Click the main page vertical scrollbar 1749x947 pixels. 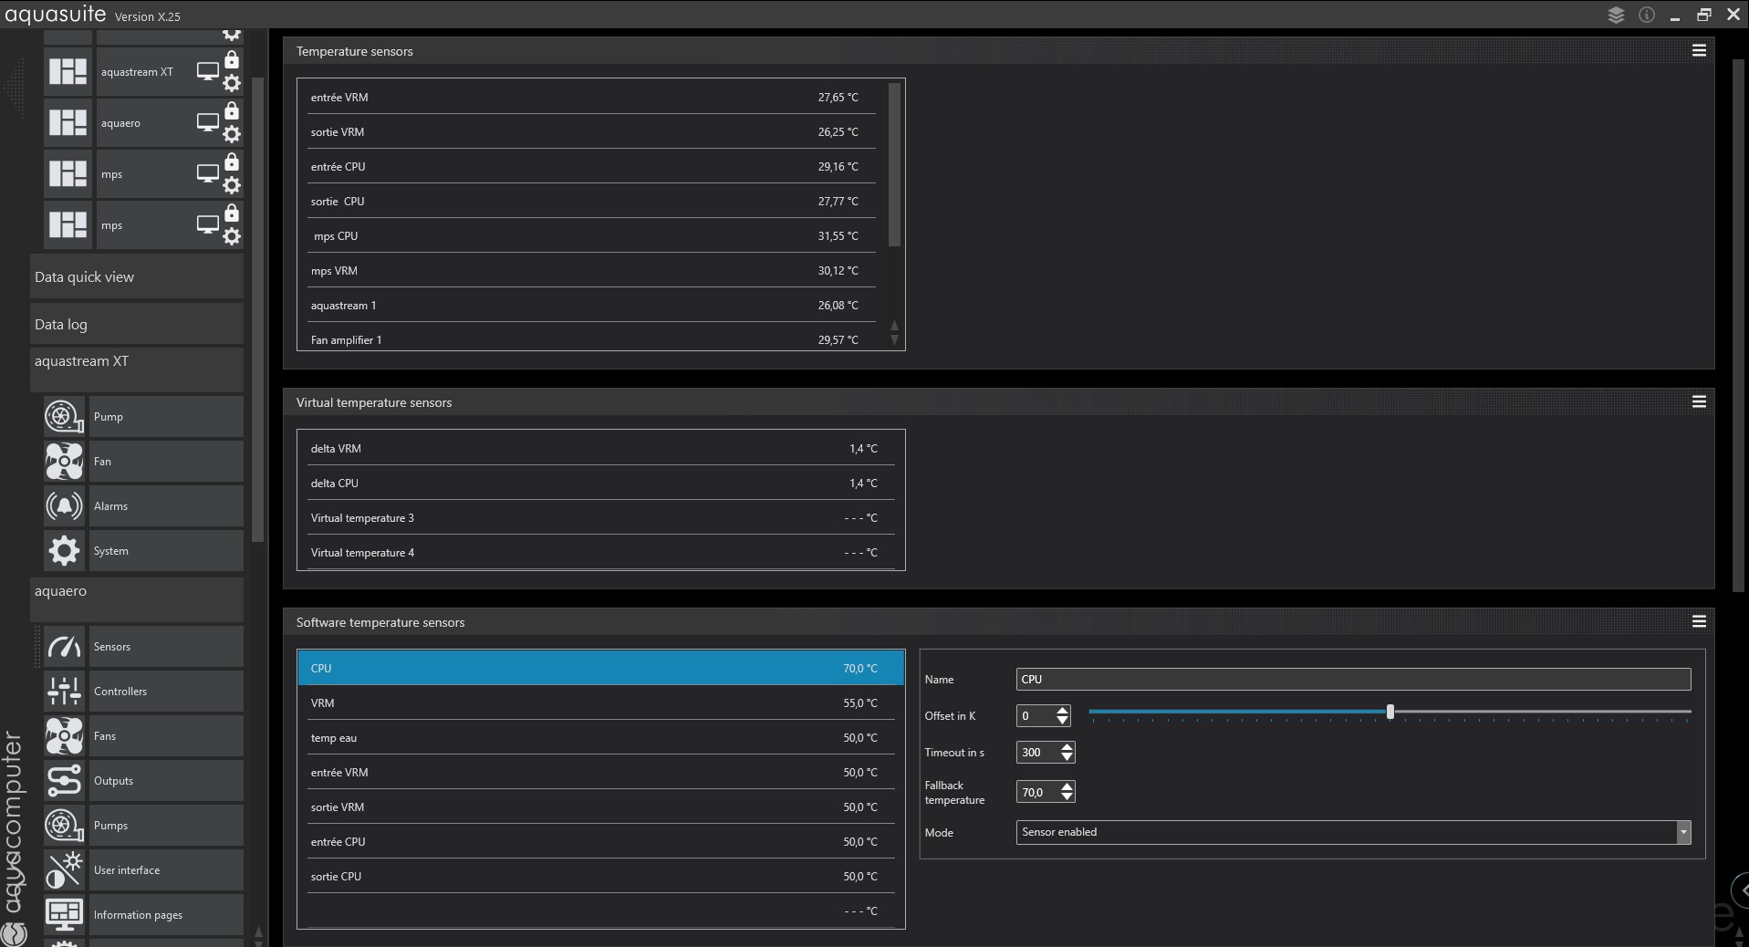point(1738,324)
